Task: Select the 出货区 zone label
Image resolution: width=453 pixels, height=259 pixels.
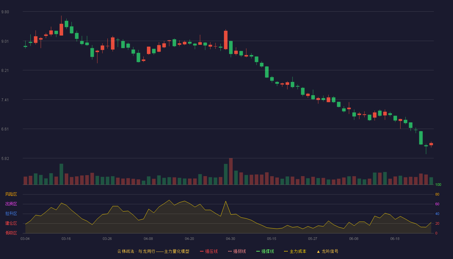Action: pyautogui.click(x=11, y=204)
